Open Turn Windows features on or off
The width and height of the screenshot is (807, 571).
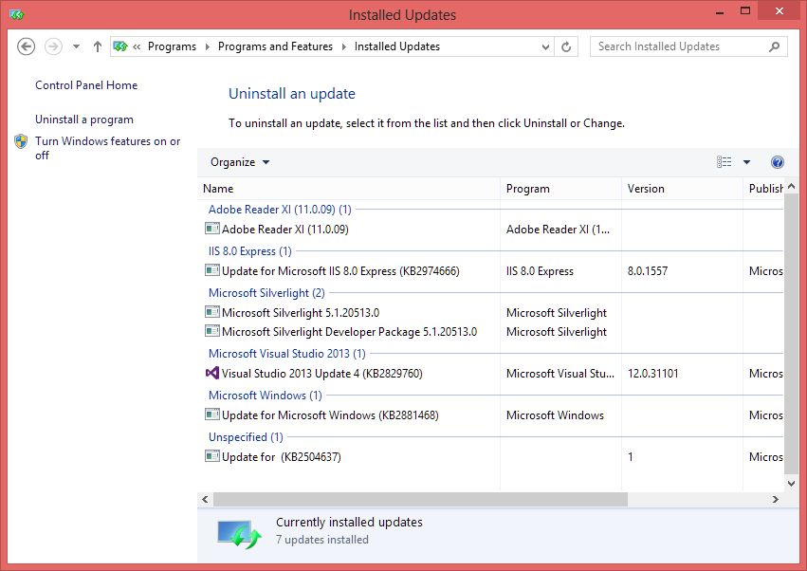coord(107,148)
